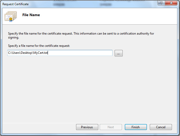Image resolution: width=180 pixels, height=136 pixels.
Task: Click the question mark help button
Action: coord(162,3)
